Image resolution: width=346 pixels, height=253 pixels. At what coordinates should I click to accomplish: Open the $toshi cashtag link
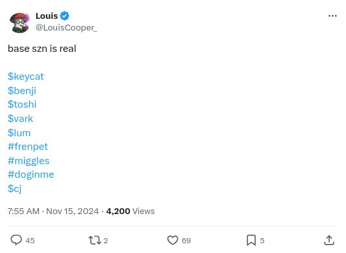tap(22, 104)
